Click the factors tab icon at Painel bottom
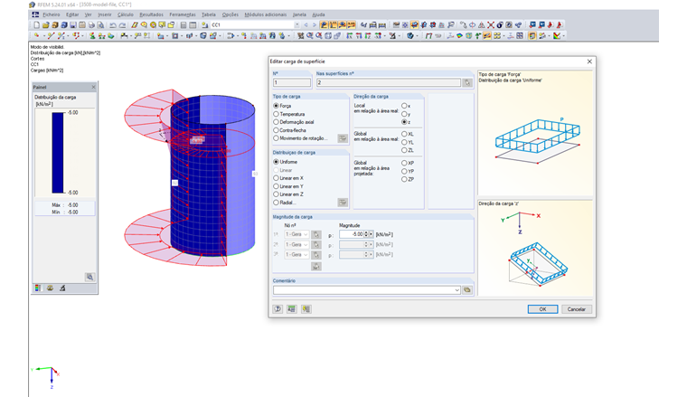Viewport: 687px width, 397px height. (50, 288)
